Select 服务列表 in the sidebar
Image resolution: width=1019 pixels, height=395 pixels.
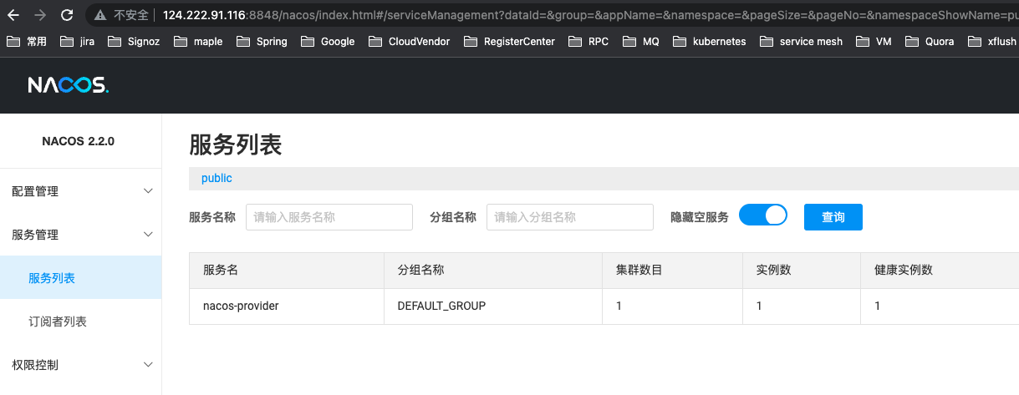[81, 278]
